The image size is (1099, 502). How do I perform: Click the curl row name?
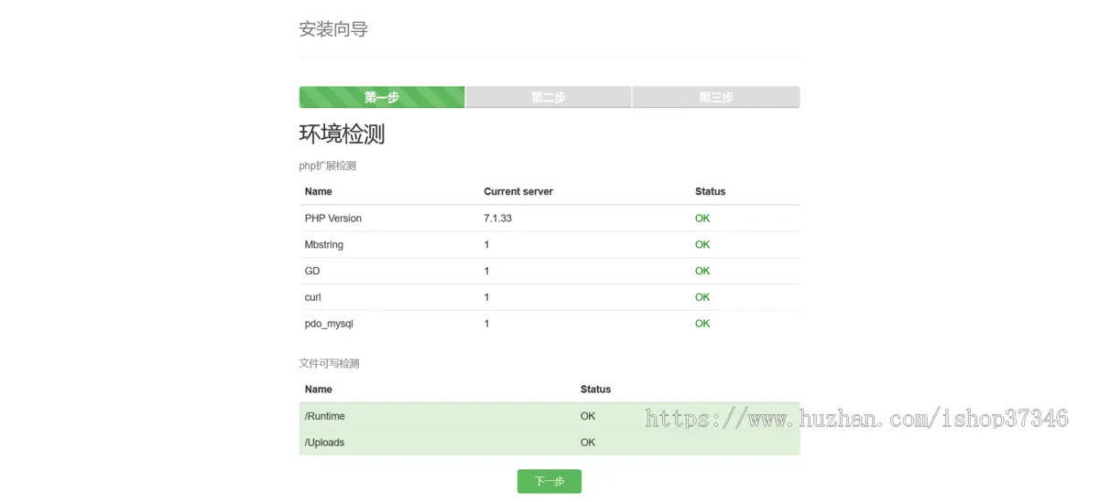pos(313,297)
